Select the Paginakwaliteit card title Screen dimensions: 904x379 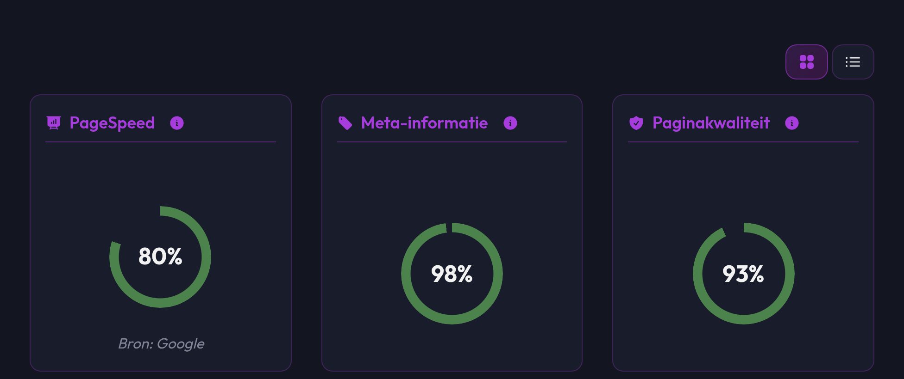click(x=711, y=123)
